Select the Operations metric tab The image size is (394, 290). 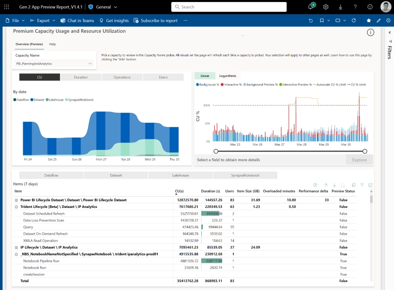[122, 77]
